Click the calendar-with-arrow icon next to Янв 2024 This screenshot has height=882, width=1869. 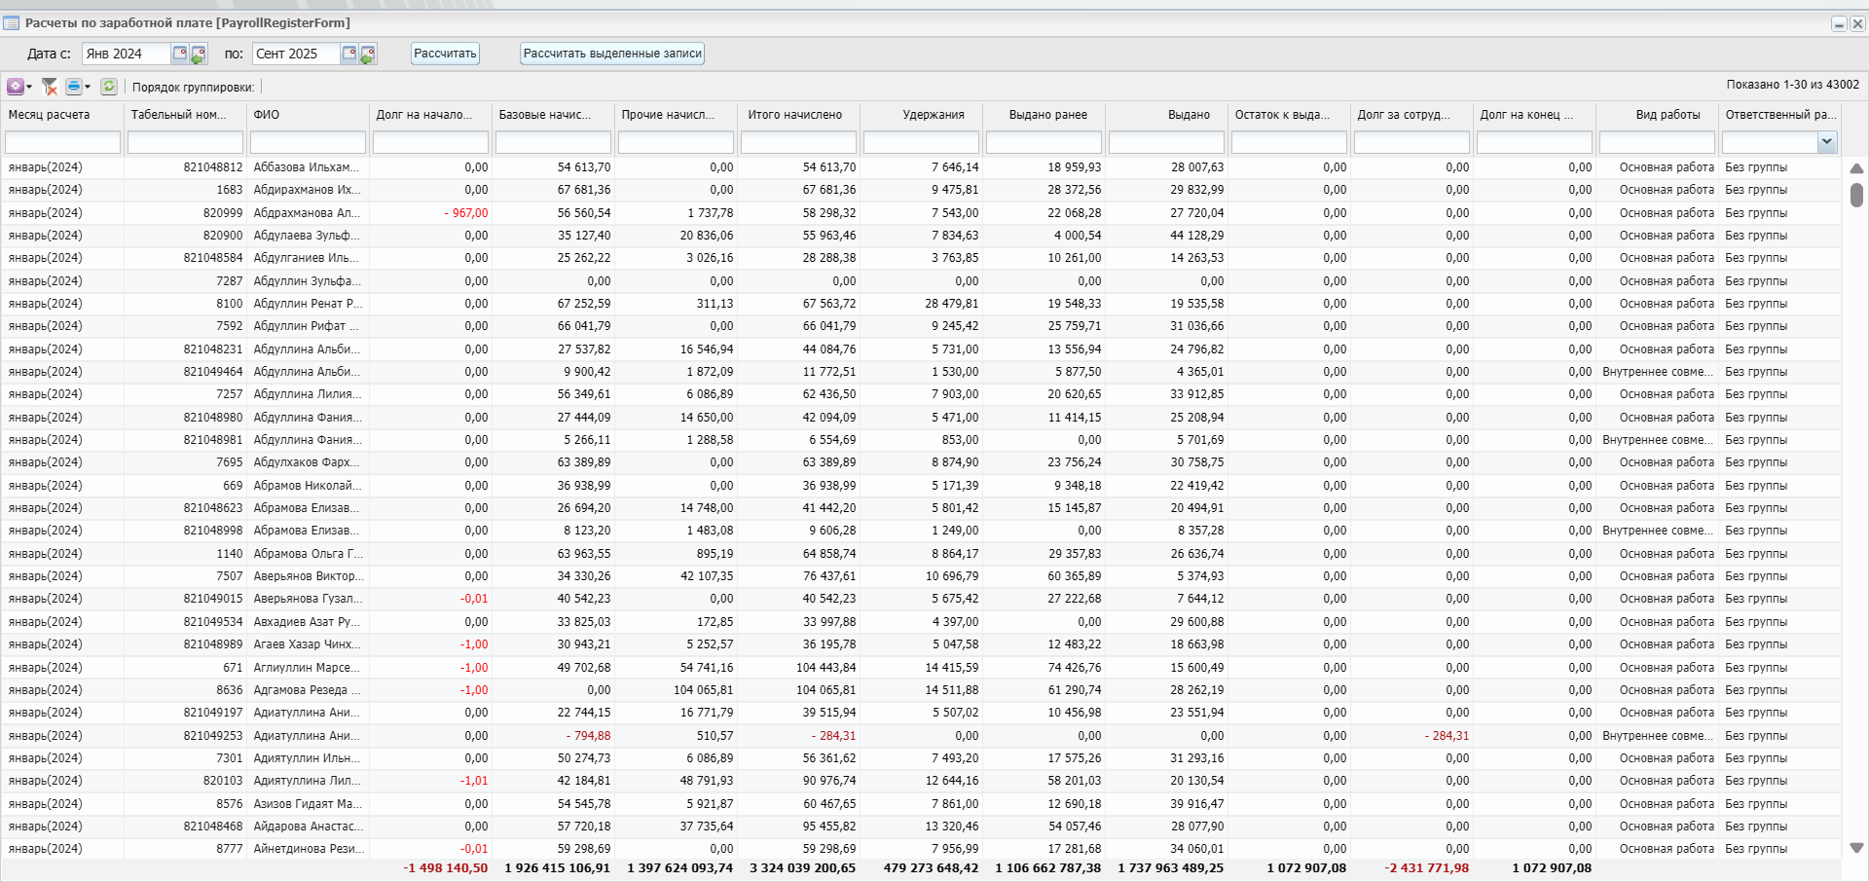[199, 55]
